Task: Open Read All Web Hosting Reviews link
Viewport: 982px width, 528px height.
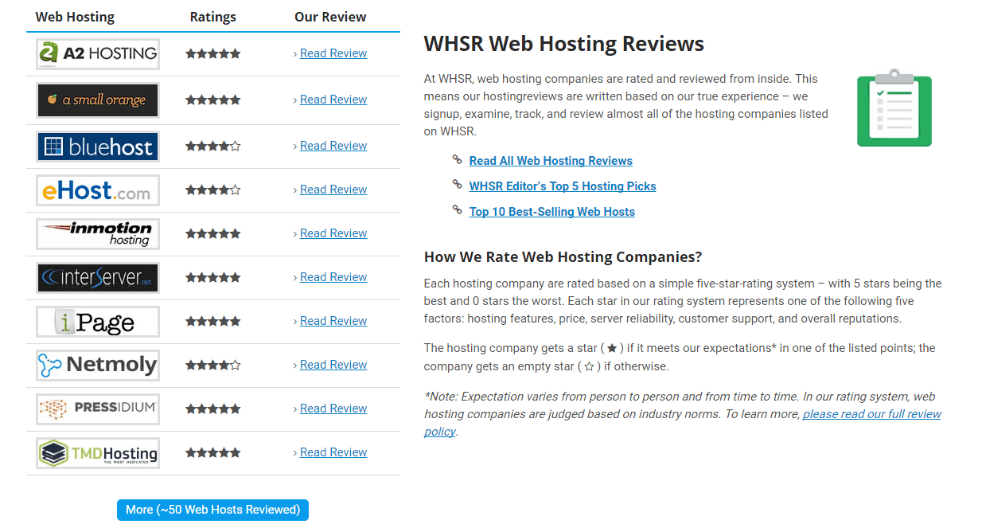Action: 551,161
